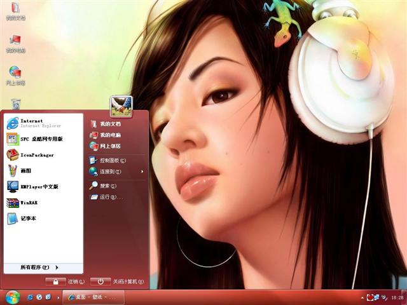The image size is (407, 305).
Task: Select the 网上邻居 desktop icon
Action: click(15, 76)
